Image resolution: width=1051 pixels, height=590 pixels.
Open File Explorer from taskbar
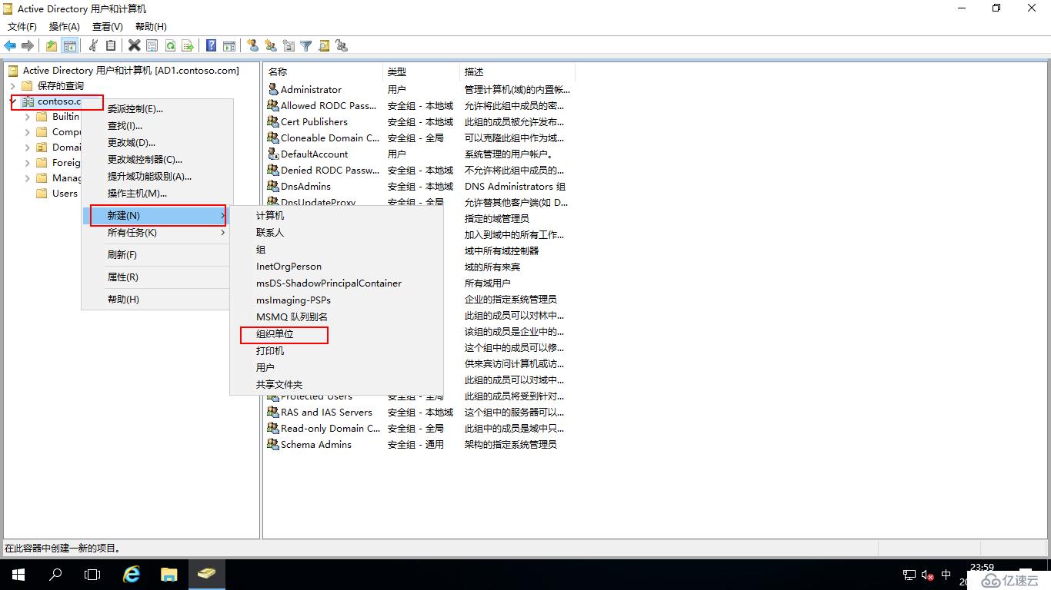point(168,574)
